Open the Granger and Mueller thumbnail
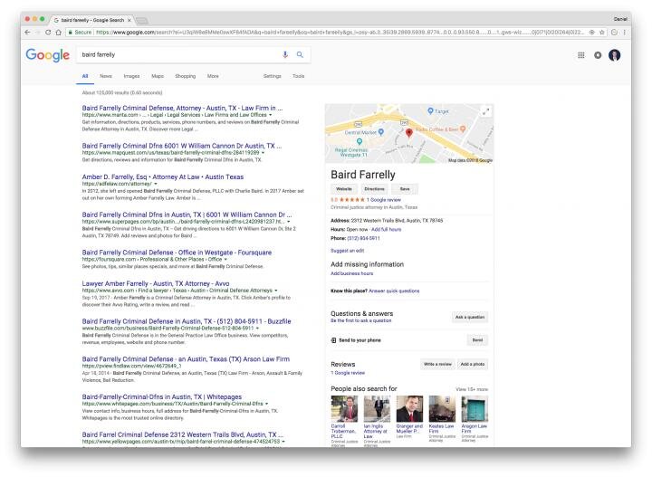652x477 pixels. [x=409, y=409]
